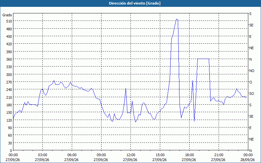
Task: Pick the "150" y-axis value
Action: tap(9, 112)
